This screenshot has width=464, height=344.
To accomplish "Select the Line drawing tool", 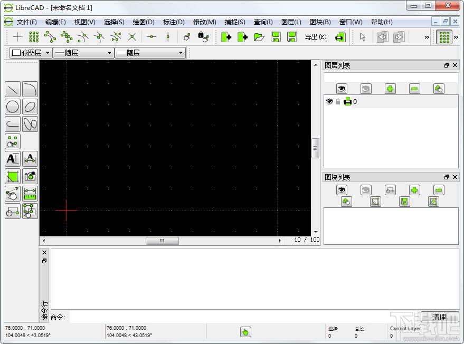I will point(13,89).
